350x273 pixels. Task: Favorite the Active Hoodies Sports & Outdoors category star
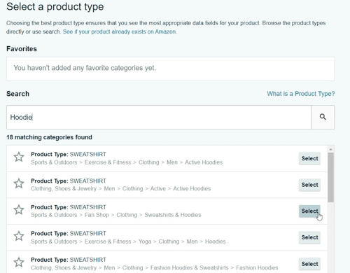(x=19, y=157)
